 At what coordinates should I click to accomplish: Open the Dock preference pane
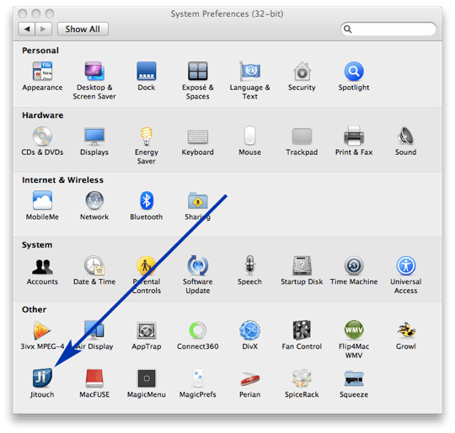[x=147, y=77]
